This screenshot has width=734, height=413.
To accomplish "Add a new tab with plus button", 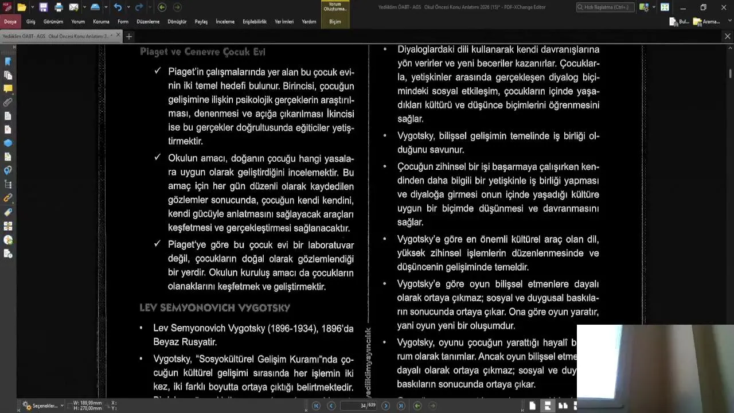I will click(129, 36).
